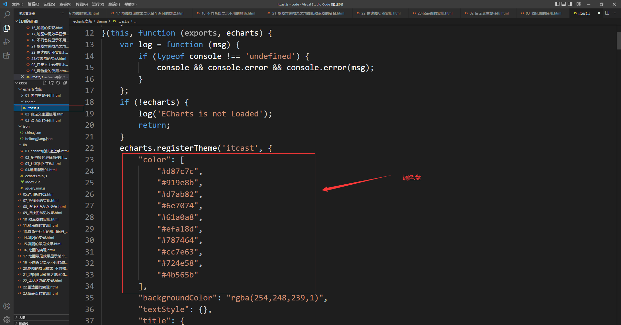Click the theme breadcrumb segment
This screenshot has height=325, width=621.
click(102, 21)
